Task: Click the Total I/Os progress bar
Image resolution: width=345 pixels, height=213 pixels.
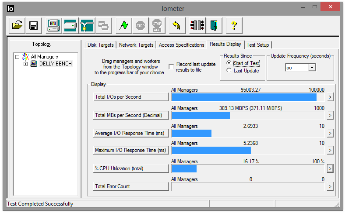Action: (x=248, y=97)
